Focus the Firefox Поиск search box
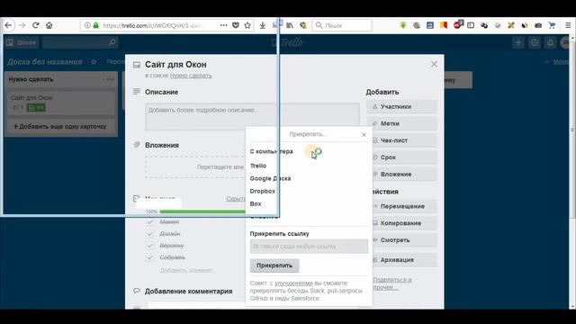 point(342,25)
